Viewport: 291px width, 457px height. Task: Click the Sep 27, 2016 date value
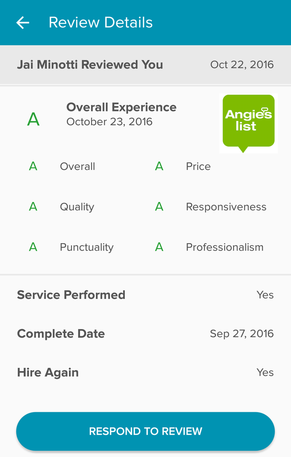coord(242,334)
